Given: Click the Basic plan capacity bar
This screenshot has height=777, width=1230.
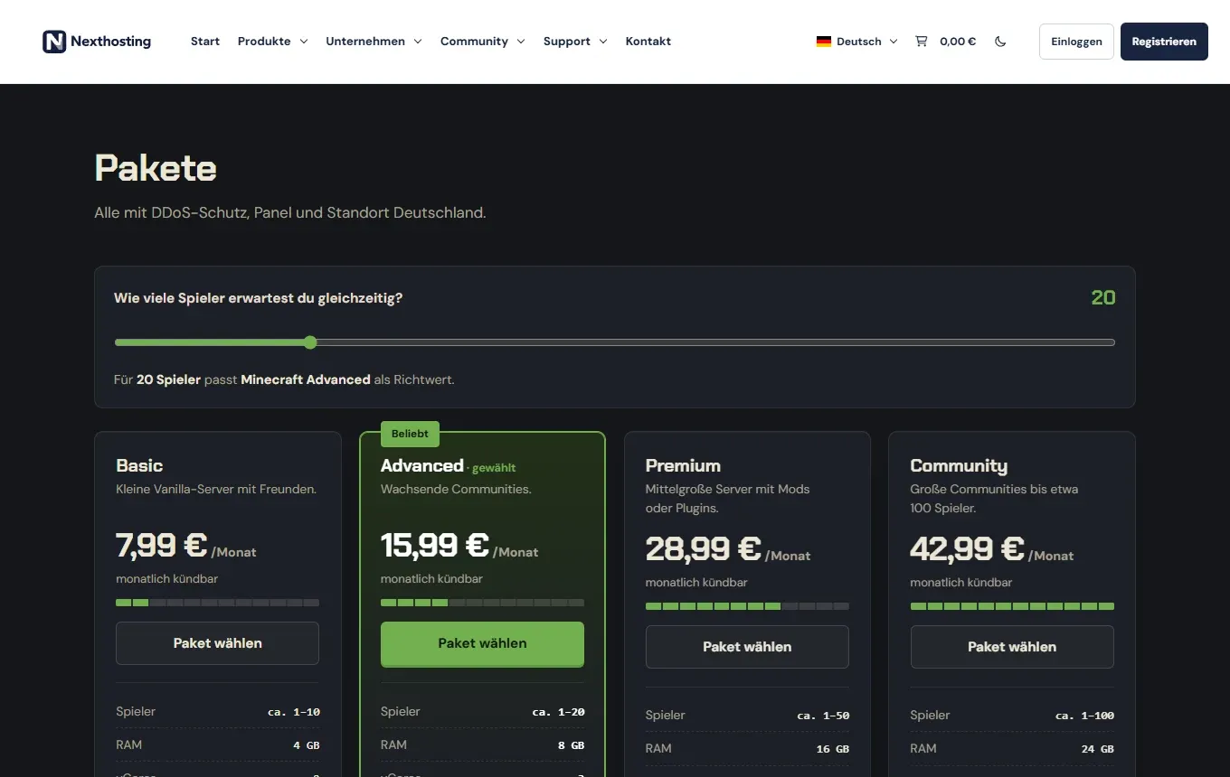Looking at the screenshot, I should click(217, 603).
